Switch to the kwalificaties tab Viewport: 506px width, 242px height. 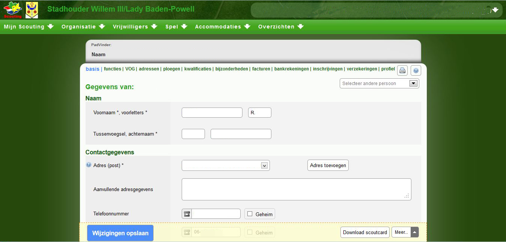tap(197, 69)
